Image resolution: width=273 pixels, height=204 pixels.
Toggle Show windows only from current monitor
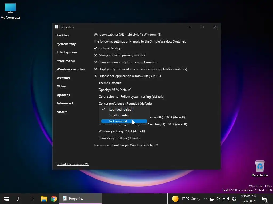click(126, 62)
